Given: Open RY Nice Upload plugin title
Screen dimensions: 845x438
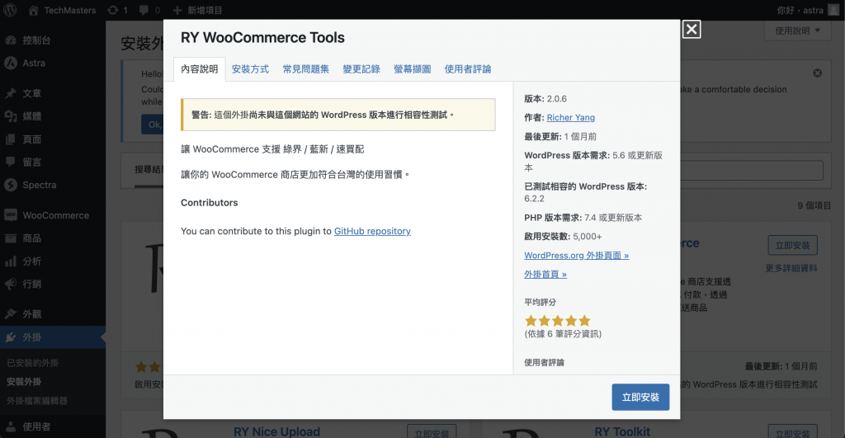Looking at the screenshot, I should [276, 431].
